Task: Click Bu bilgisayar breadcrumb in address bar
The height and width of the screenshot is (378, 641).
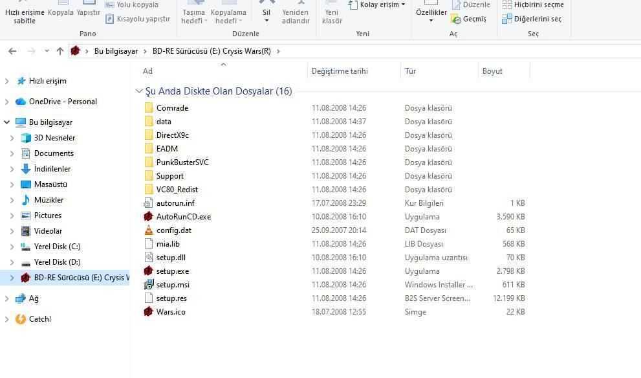Action: pyautogui.click(x=116, y=51)
